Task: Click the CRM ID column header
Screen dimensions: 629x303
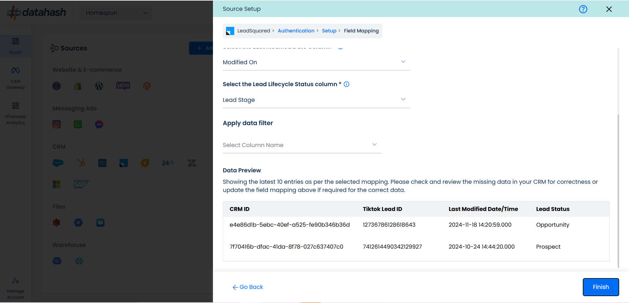Action: click(239, 209)
